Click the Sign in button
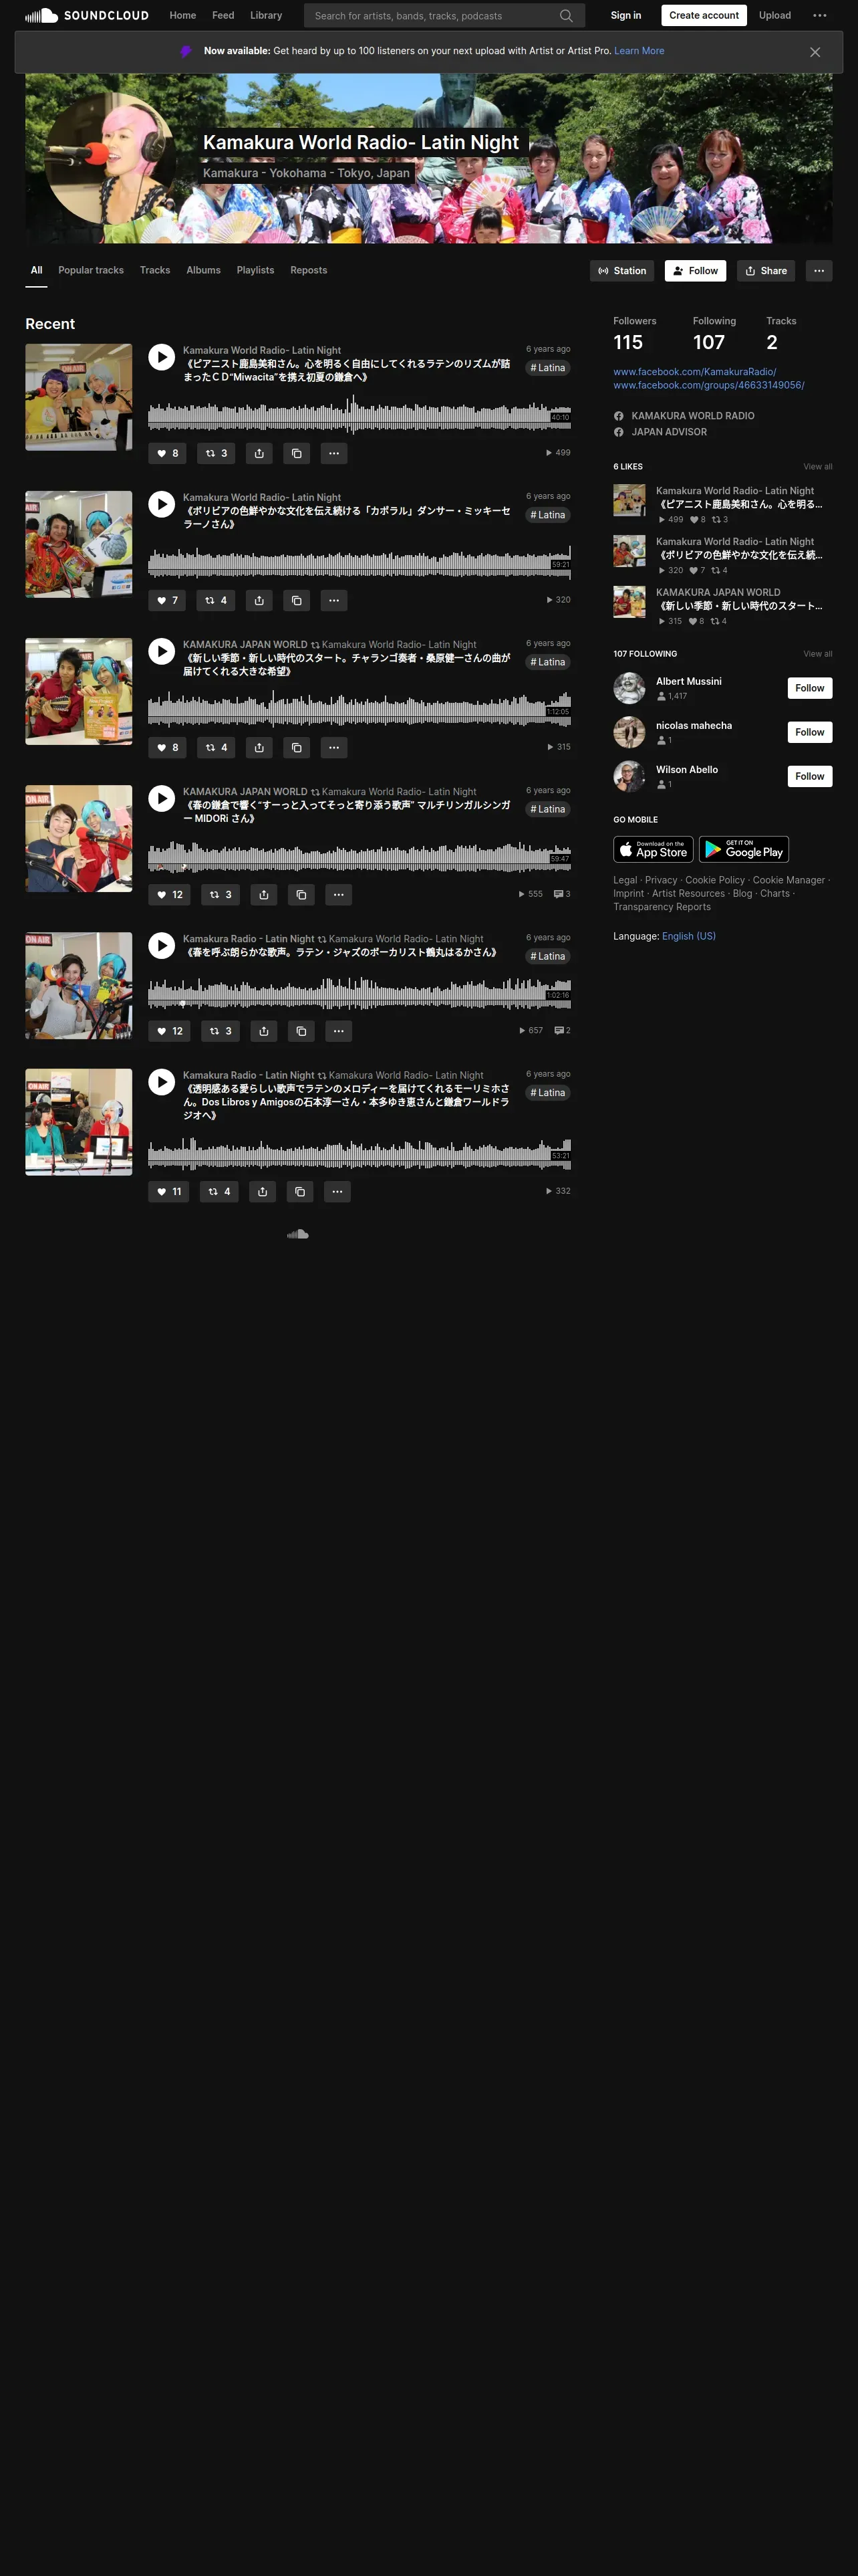Viewport: 858px width, 2576px height. coord(626,15)
